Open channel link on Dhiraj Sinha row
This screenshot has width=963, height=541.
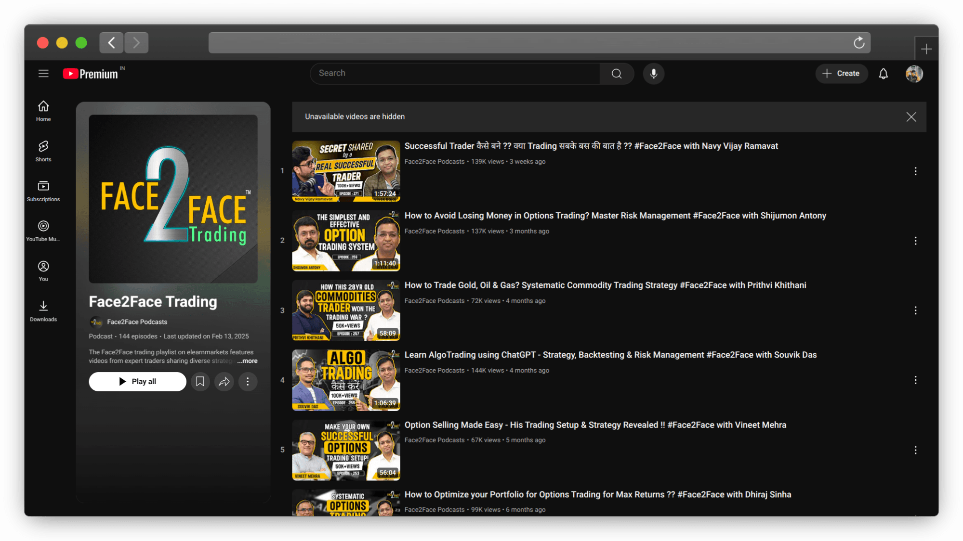coord(435,510)
